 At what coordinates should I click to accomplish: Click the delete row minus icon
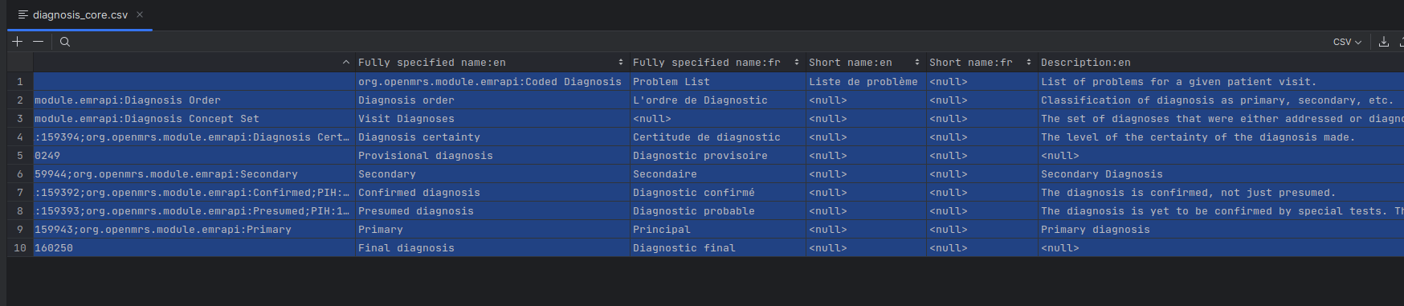pos(38,42)
